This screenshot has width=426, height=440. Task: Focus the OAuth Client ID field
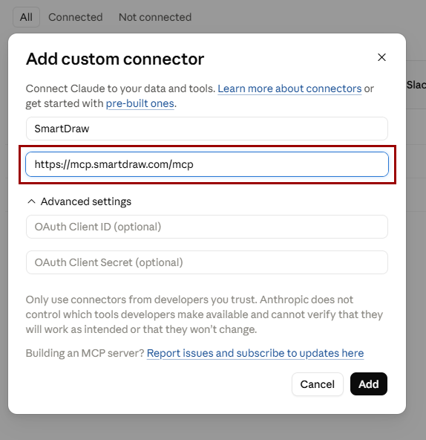[x=207, y=227]
